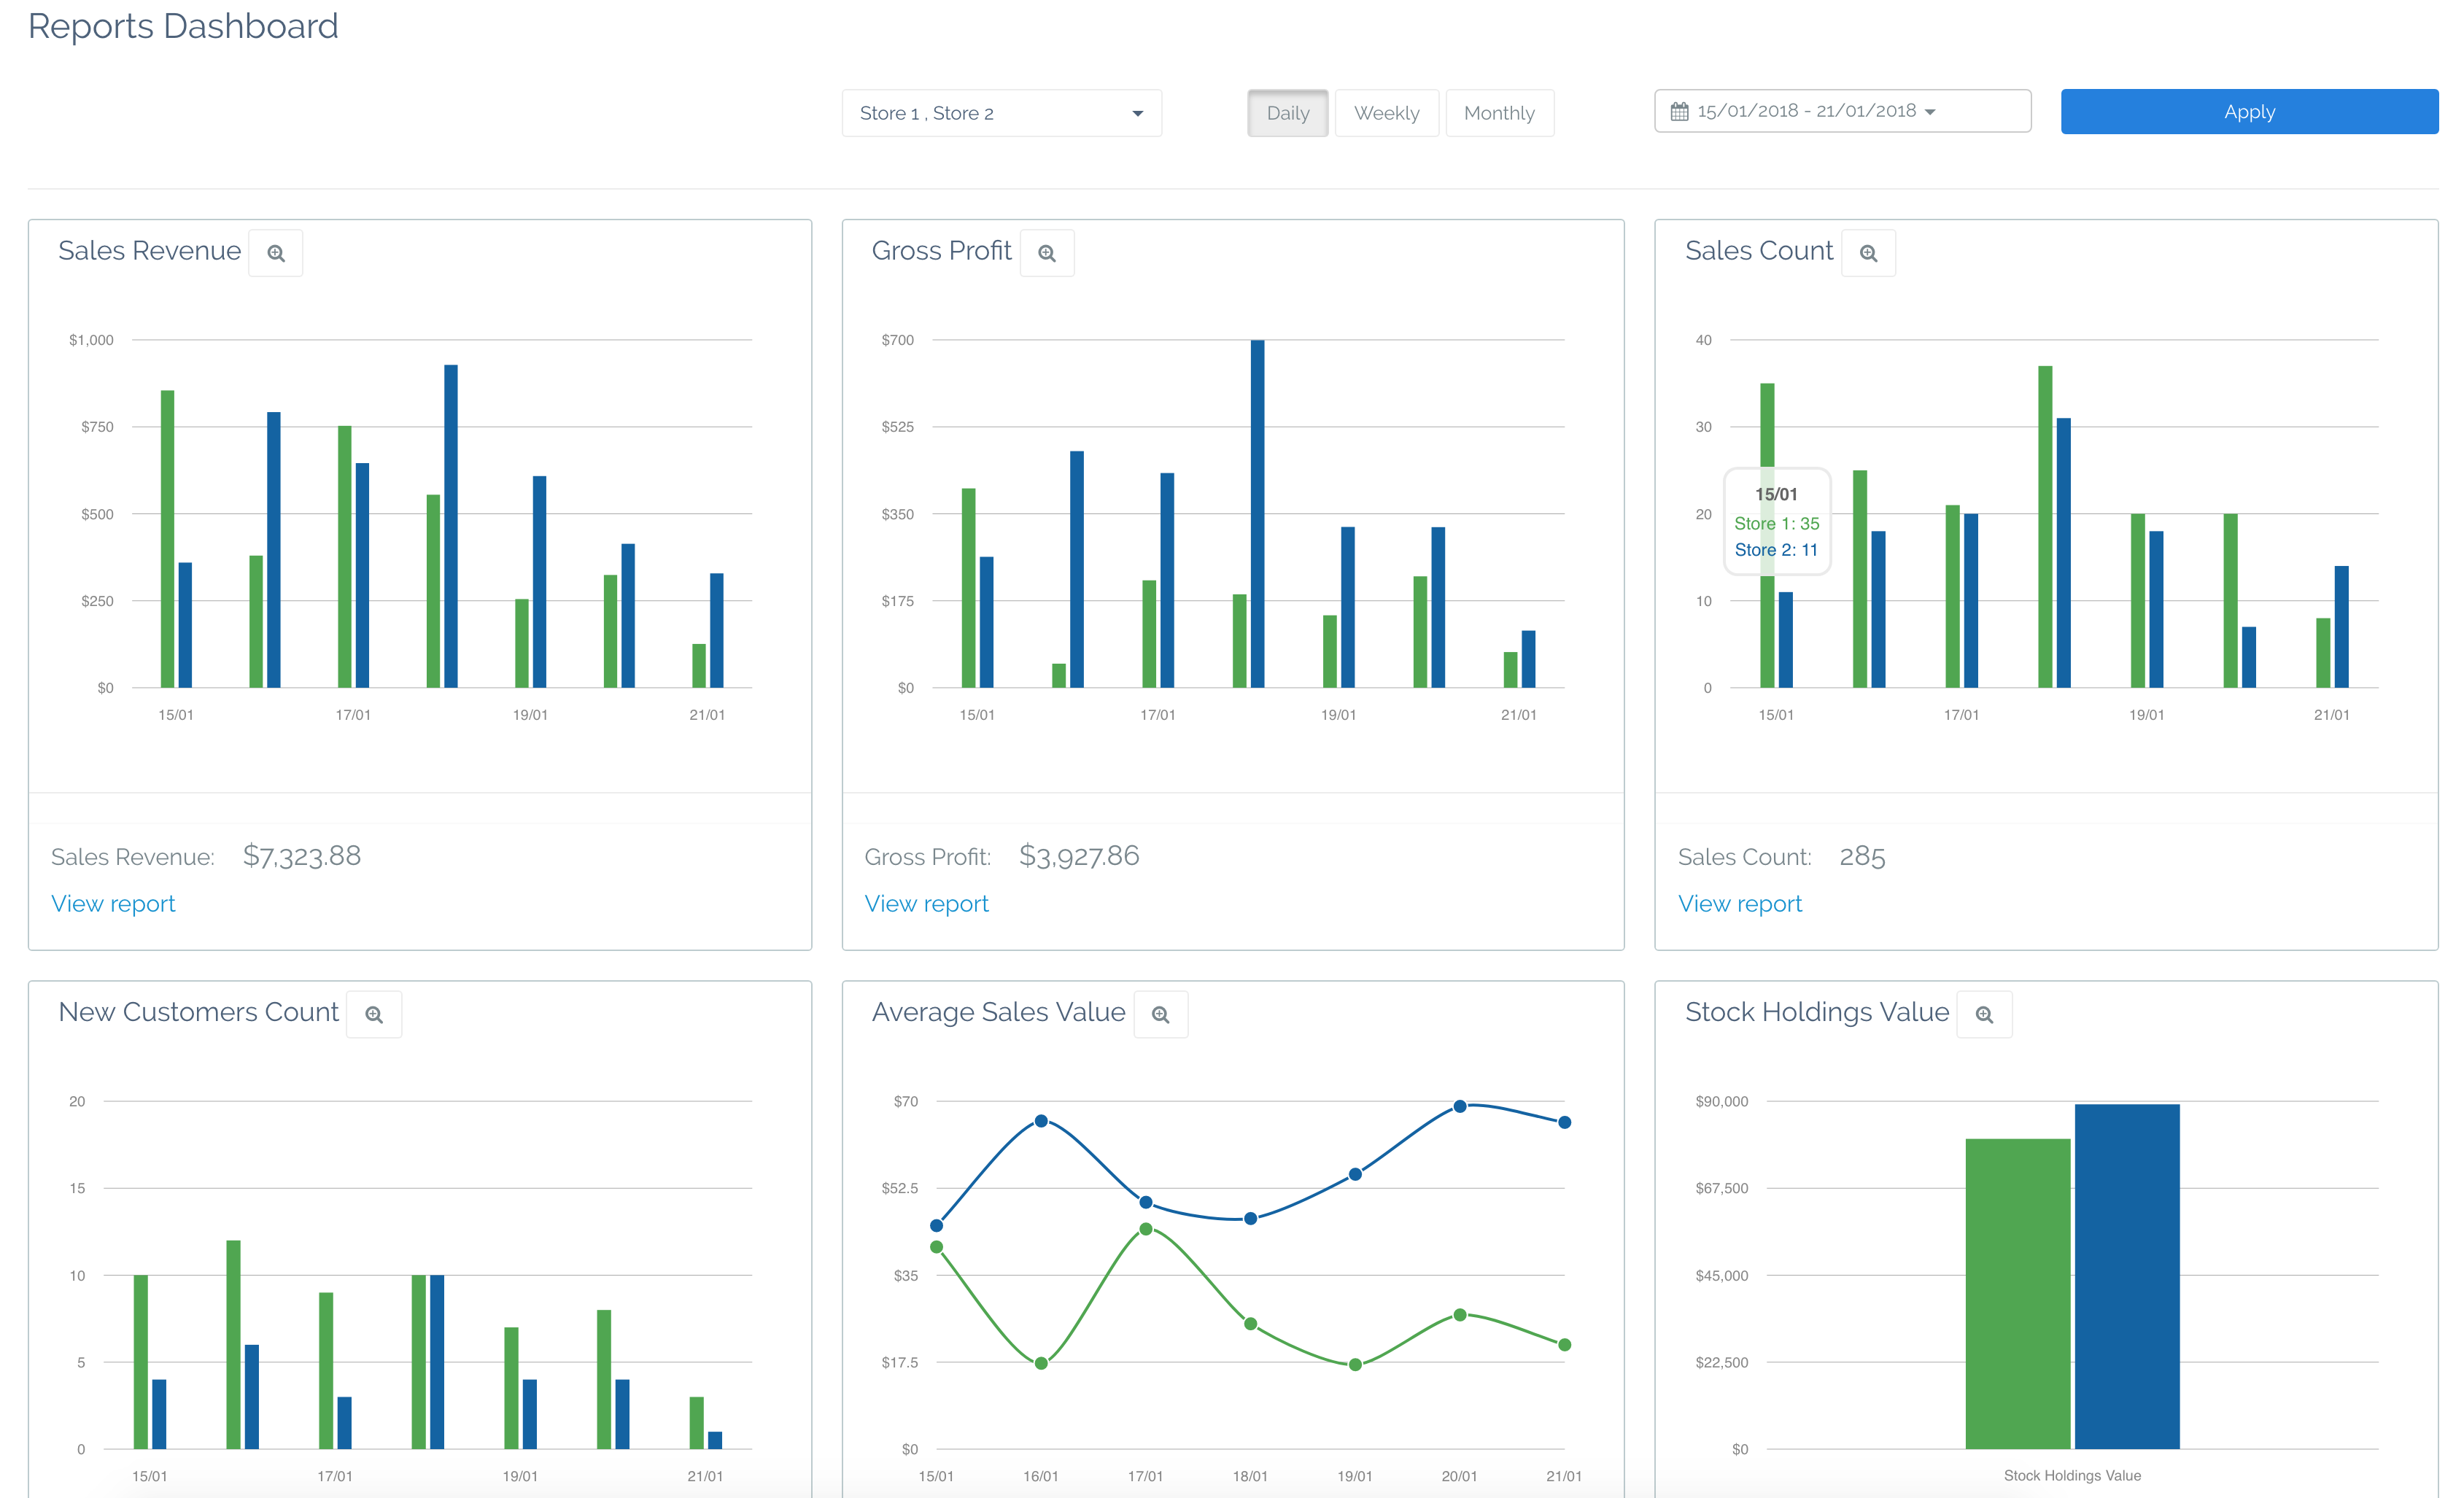Click blue Average Sales Value point at 16/01

(1041, 1121)
